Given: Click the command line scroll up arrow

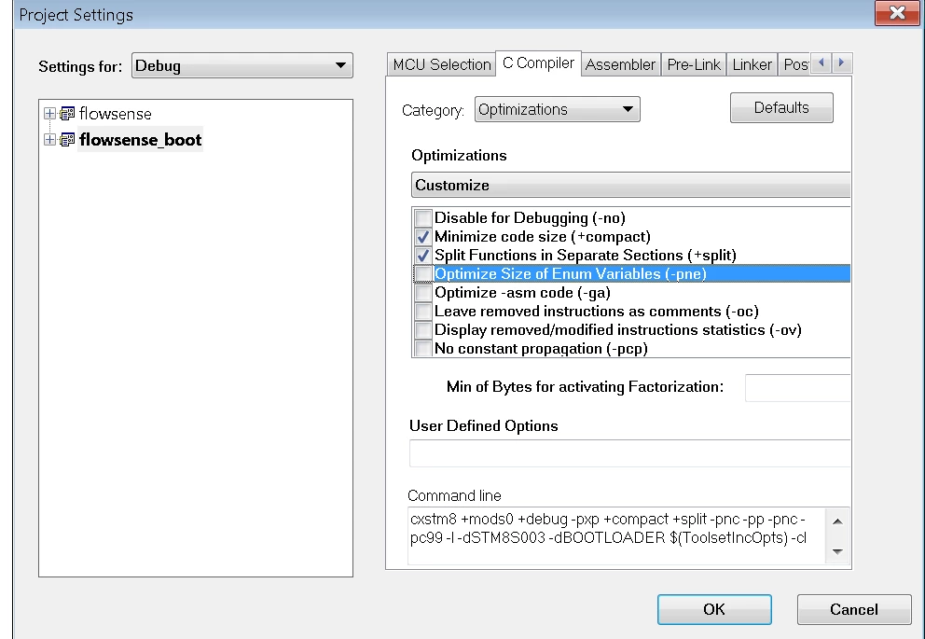Looking at the screenshot, I should (837, 521).
